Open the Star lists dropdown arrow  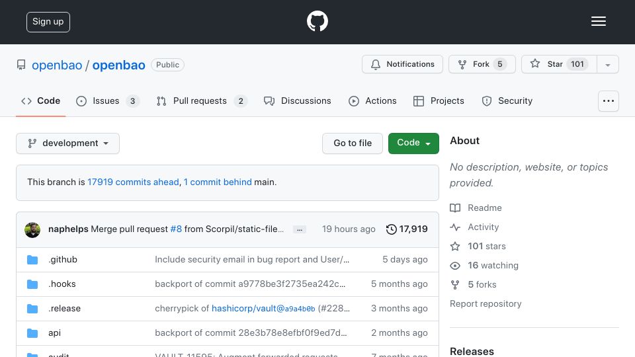click(608, 64)
